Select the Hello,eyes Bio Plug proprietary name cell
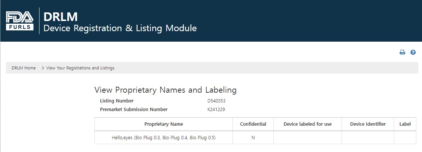The height and width of the screenshot is (152, 422). click(x=164, y=138)
